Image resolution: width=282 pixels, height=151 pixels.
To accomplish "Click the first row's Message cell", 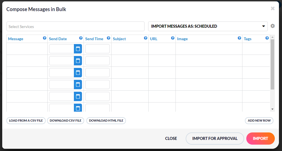I will pos(27,49).
